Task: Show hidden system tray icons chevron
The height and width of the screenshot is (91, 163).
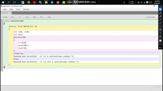Action: (136, 2)
